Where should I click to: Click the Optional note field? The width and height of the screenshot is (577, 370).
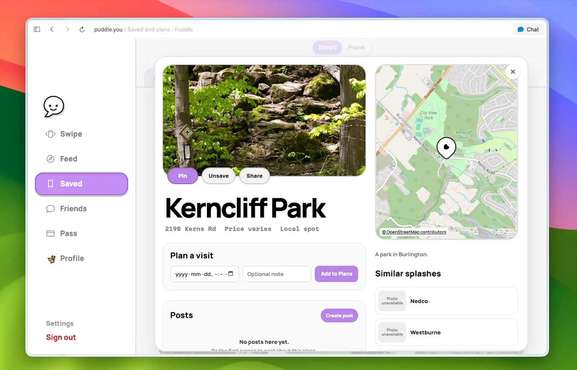(277, 274)
